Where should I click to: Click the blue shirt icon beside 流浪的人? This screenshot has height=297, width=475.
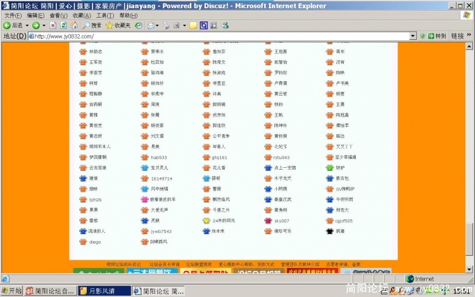coord(83,231)
